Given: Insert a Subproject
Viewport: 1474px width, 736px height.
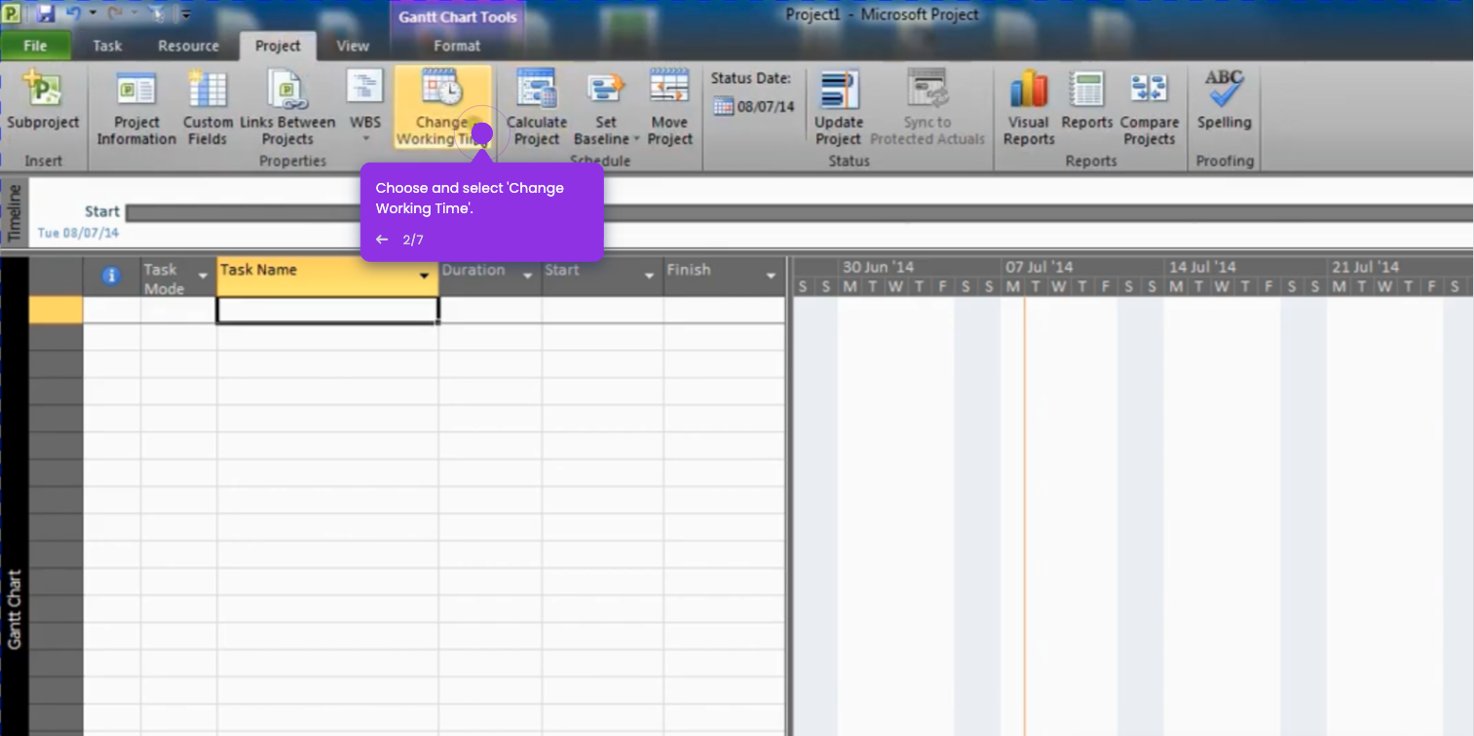Looking at the screenshot, I should tap(43, 101).
